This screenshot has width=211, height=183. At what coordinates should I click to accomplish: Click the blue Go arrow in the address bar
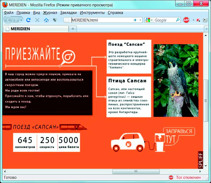click(135, 20)
